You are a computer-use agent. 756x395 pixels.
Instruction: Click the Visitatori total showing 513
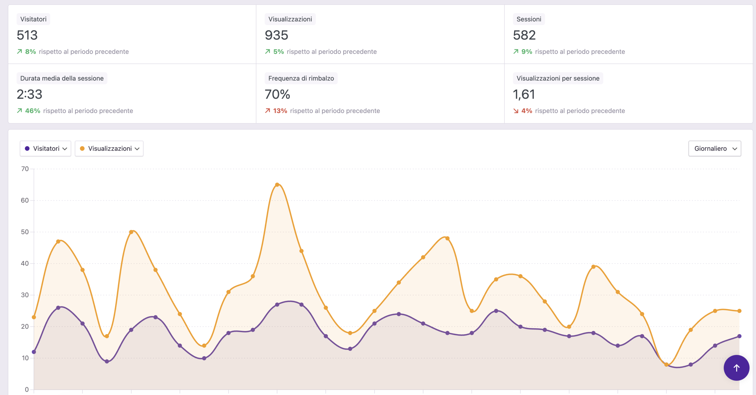27,35
